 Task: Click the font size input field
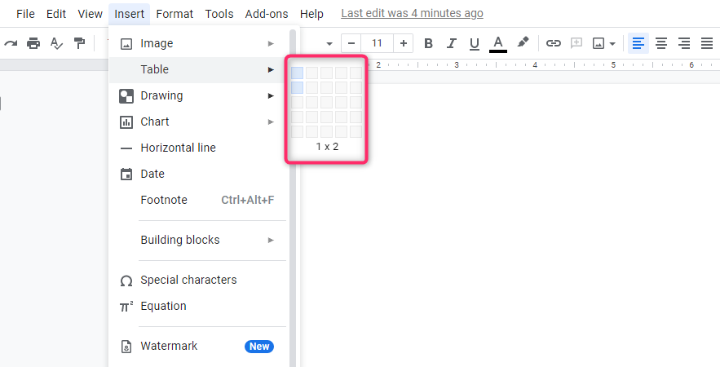click(x=377, y=44)
